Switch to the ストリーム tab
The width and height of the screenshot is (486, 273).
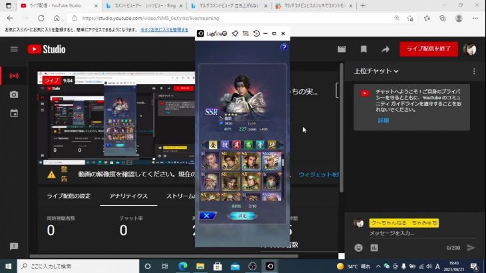180,196
